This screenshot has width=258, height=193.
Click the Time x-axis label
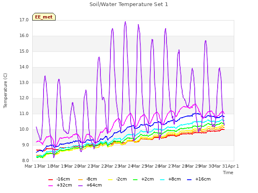pyautogui.click(x=228, y=172)
